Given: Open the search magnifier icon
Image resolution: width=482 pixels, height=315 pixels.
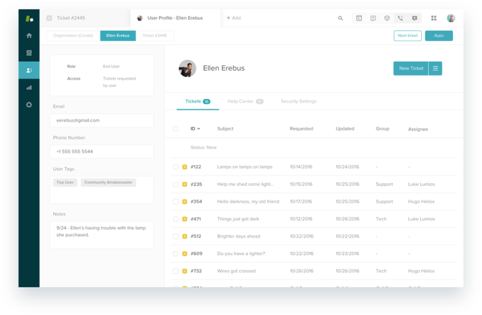Looking at the screenshot, I should pyautogui.click(x=340, y=18).
